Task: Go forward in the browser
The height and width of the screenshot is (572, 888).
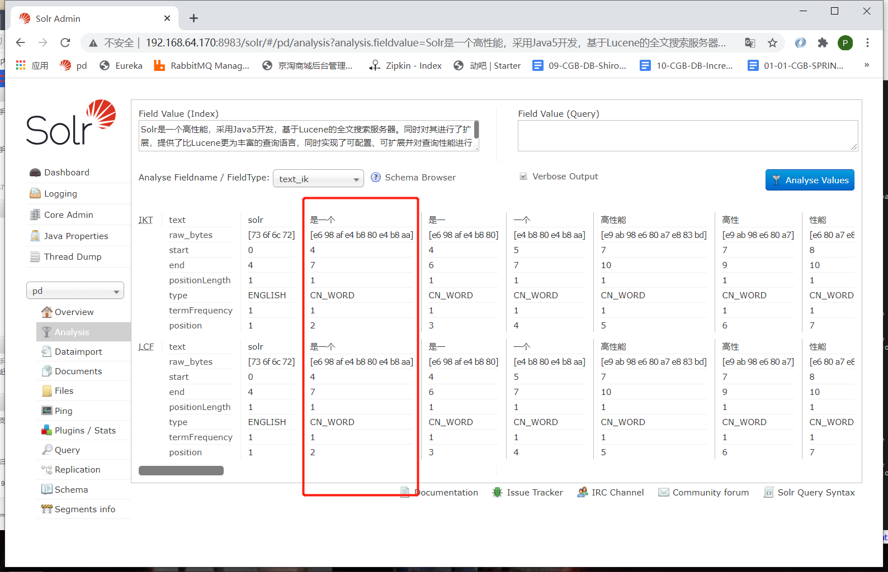Action: [x=43, y=42]
